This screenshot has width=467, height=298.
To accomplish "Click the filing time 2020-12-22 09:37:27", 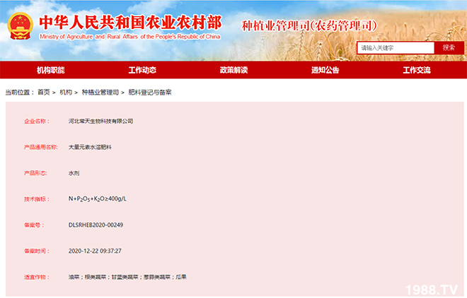I will pyautogui.click(x=95, y=251).
